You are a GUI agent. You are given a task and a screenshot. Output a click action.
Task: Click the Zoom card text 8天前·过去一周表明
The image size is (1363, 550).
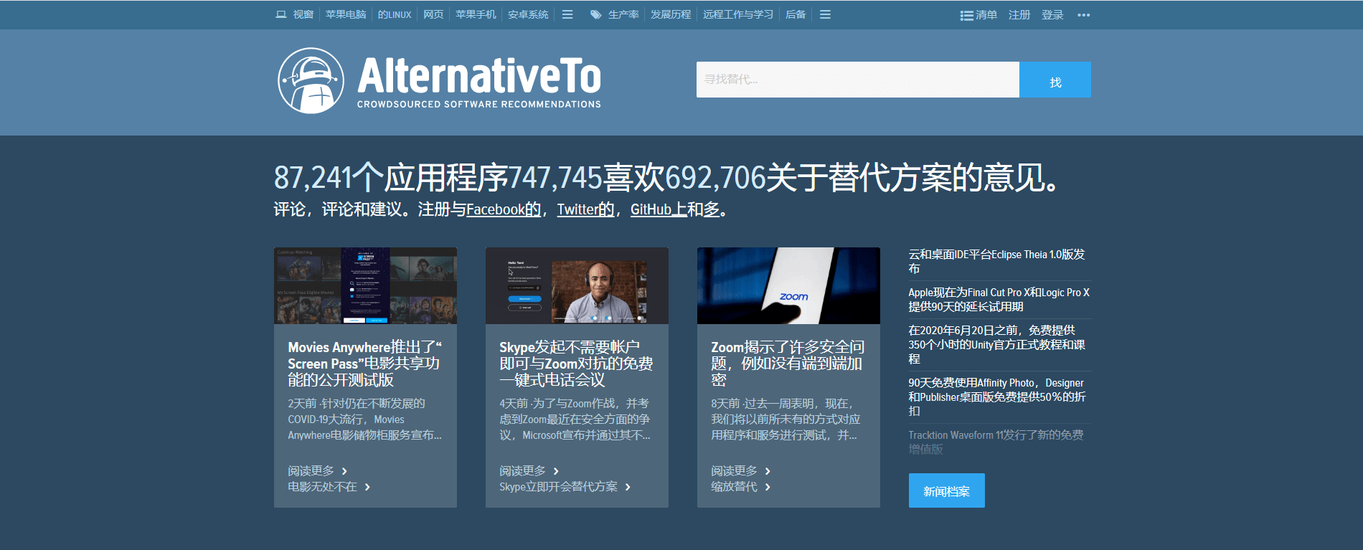point(782,404)
